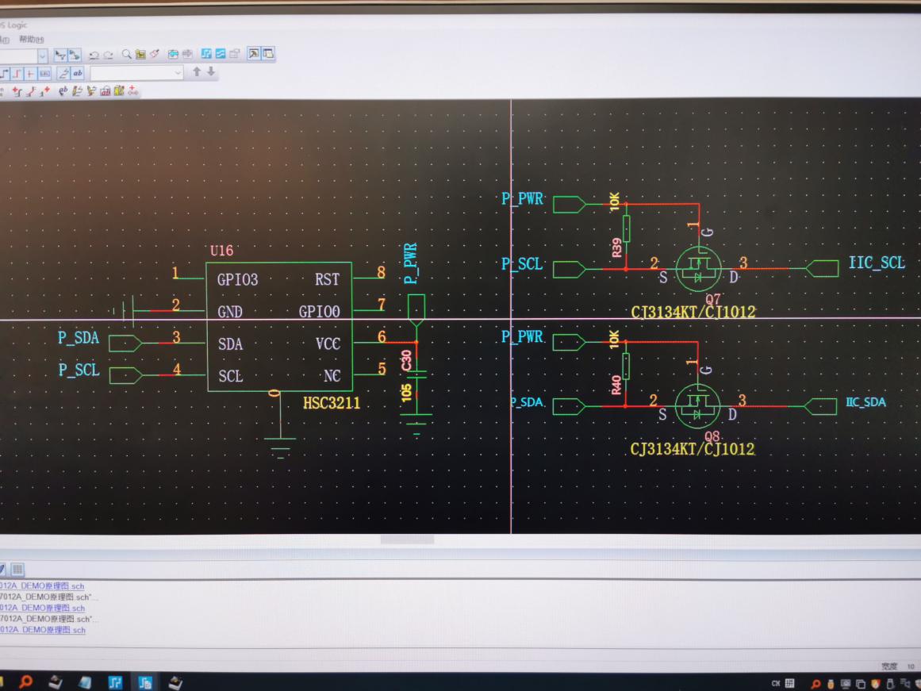The height and width of the screenshot is (691, 921).
Task: Click the down arrow next to the combo box
Action: pos(211,71)
